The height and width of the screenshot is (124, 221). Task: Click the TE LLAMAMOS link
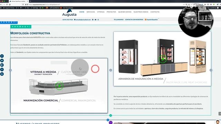point(118,20)
